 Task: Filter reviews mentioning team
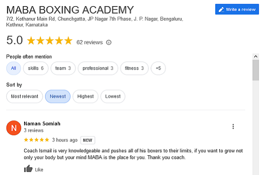[63, 68]
